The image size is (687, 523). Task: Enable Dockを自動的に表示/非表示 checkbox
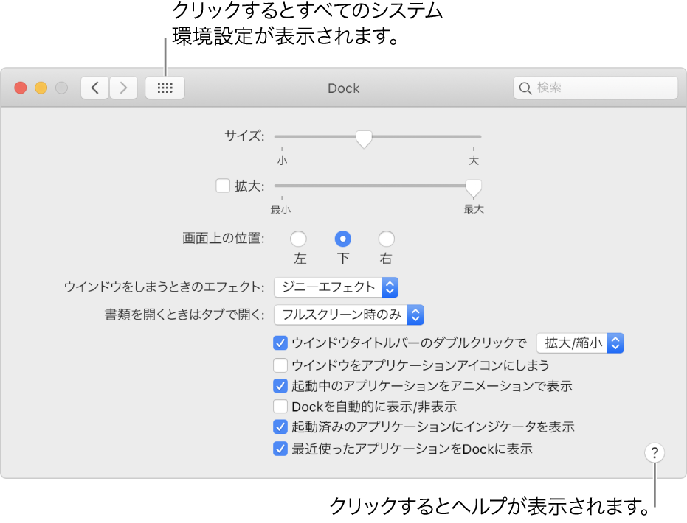[x=280, y=407]
